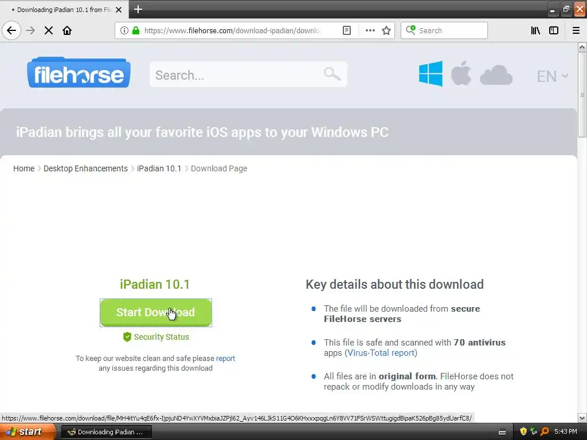
Task: Toggle reader view in address bar
Action: pos(347,30)
